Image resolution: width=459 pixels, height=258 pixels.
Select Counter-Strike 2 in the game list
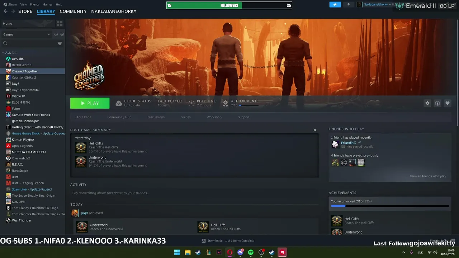click(x=32, y=77)
